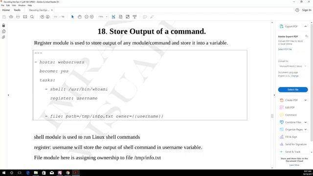Switch to the Tools tab

tap(17, 10)
